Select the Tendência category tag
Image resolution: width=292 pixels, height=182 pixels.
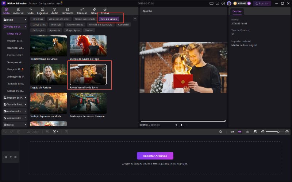point(38,19)
